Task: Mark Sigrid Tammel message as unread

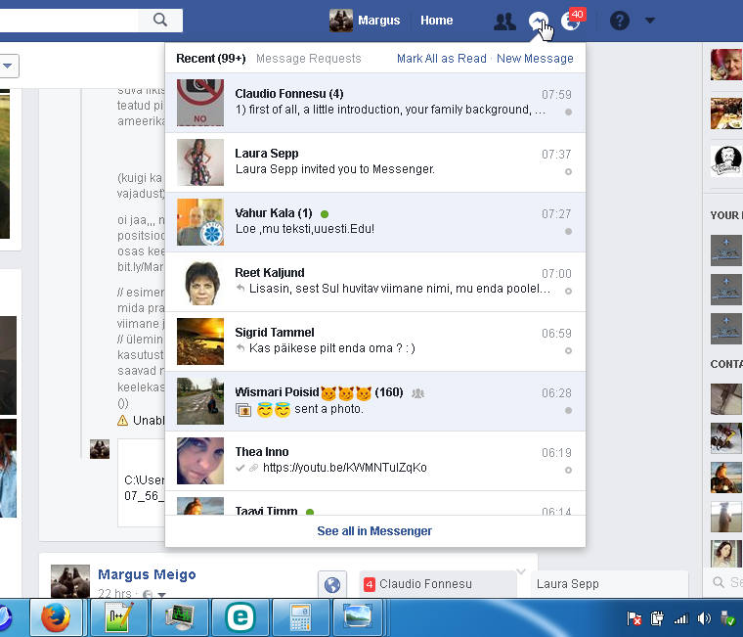Action: tap(568, 351)
